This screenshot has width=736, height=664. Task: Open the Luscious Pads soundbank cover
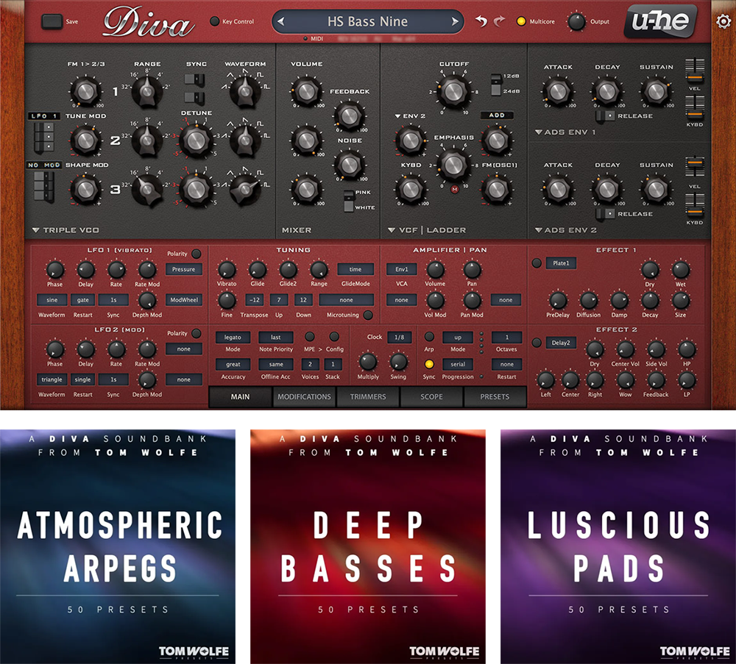point(618,546)
